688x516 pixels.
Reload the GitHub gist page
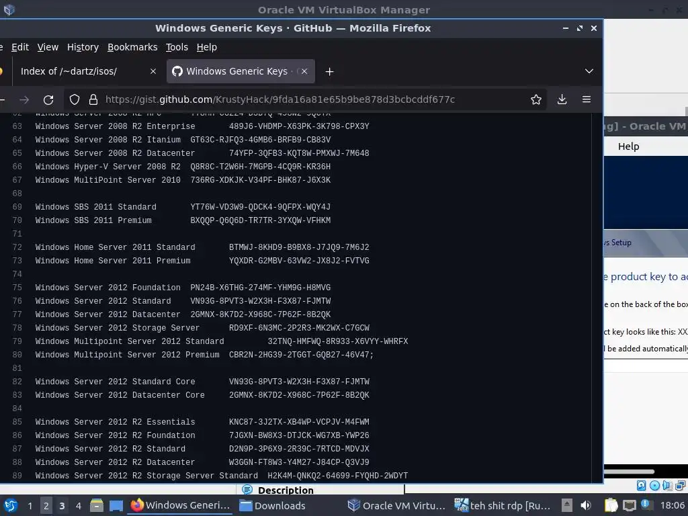tap(48, 99)
